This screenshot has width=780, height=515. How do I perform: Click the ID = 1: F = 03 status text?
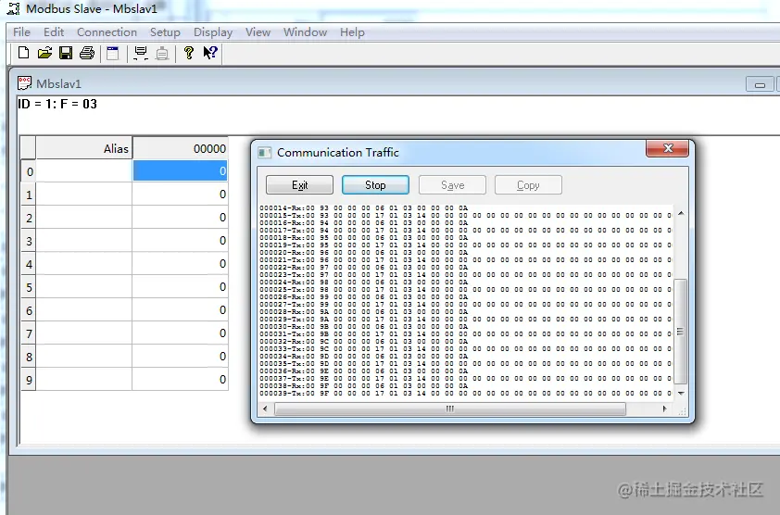click(57, 104)
